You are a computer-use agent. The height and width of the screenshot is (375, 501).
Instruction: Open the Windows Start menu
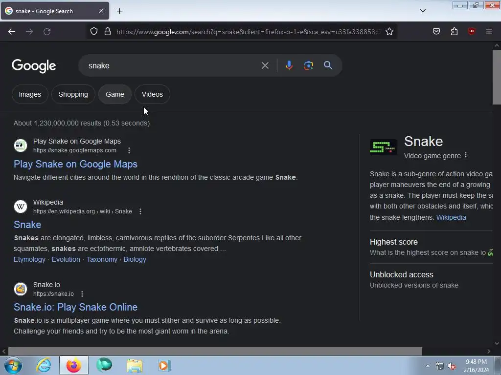tap(13, 365)
